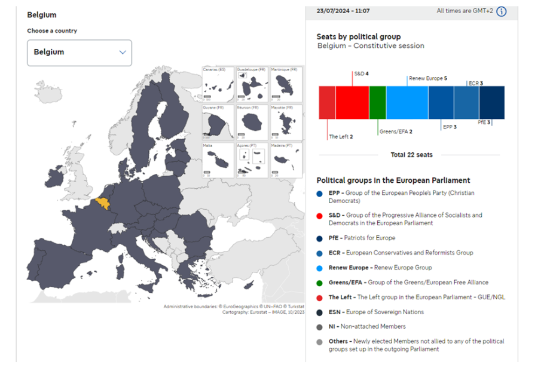The height and width of the screenshot is (368, 550).
Task: Click the 'Greens/EFA 2' bar label
Action: coord(396,132)
